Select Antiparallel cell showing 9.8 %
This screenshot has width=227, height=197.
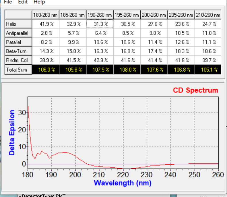(154, 33)
